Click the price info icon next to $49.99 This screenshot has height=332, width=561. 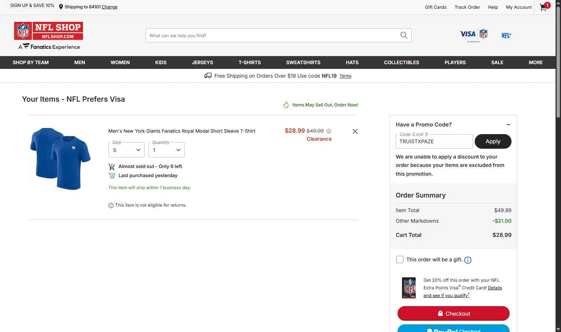click(x=329, y=131)
